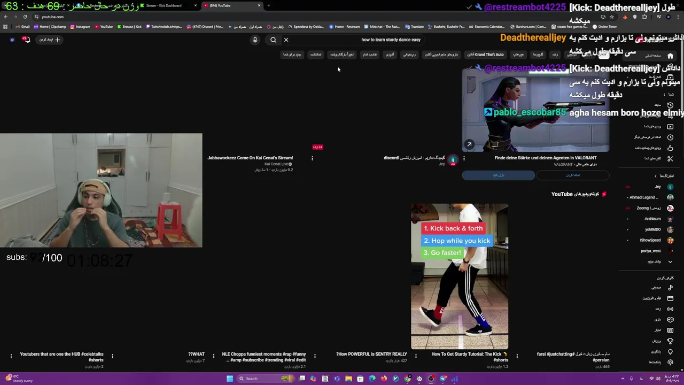The image size is (684, 385).
Task: Open Live broadcast icon in Explore
Action: coord(670,309)
